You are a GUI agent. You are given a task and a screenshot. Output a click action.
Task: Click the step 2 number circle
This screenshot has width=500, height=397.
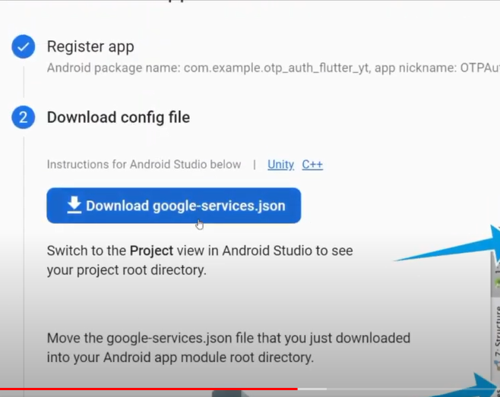pyautogui.click(x=23, y=118)
